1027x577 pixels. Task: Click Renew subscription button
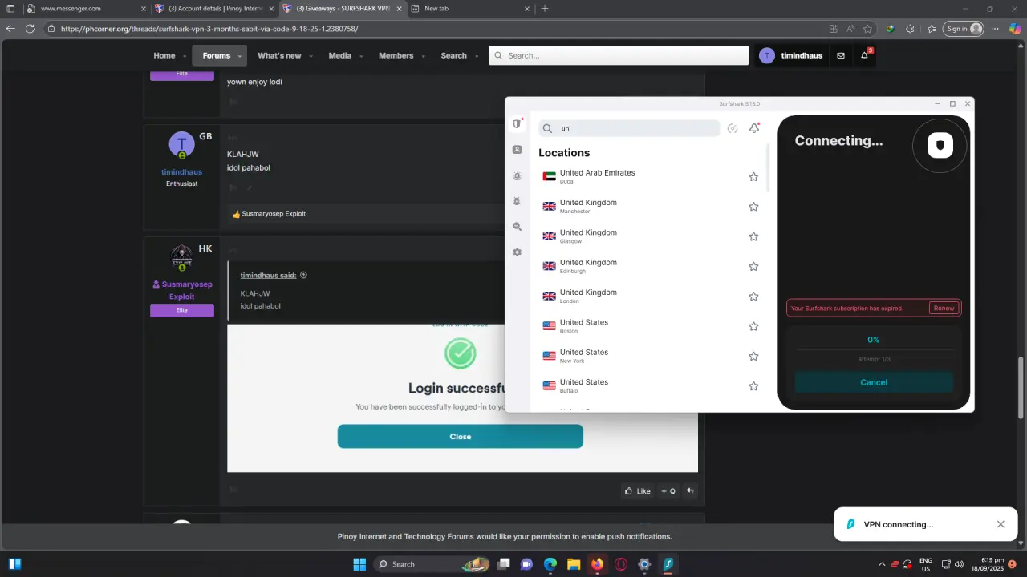point(944,308)
